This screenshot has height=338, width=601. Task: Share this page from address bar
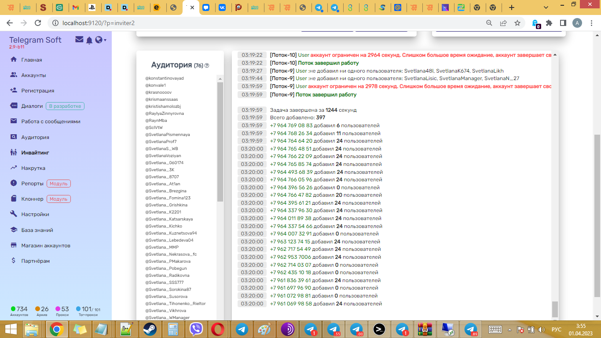503,23
